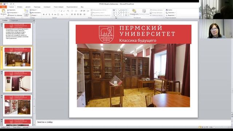Viewport: 233px width, 131px height.
Task: Select slide 18 thumbnail with dark curtain
Action: pyautogui.click(x=17, y=82)
